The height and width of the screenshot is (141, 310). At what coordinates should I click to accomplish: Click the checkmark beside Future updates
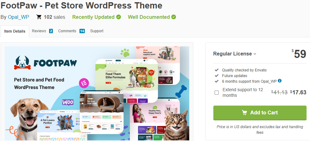tap(217, 76)
